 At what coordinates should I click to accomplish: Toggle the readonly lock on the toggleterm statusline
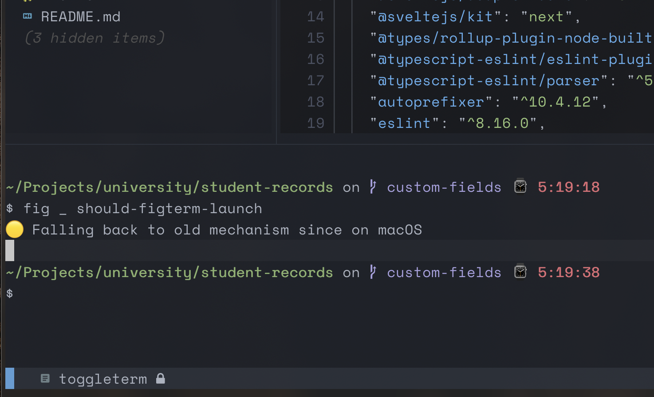click(x=160, y=378)
